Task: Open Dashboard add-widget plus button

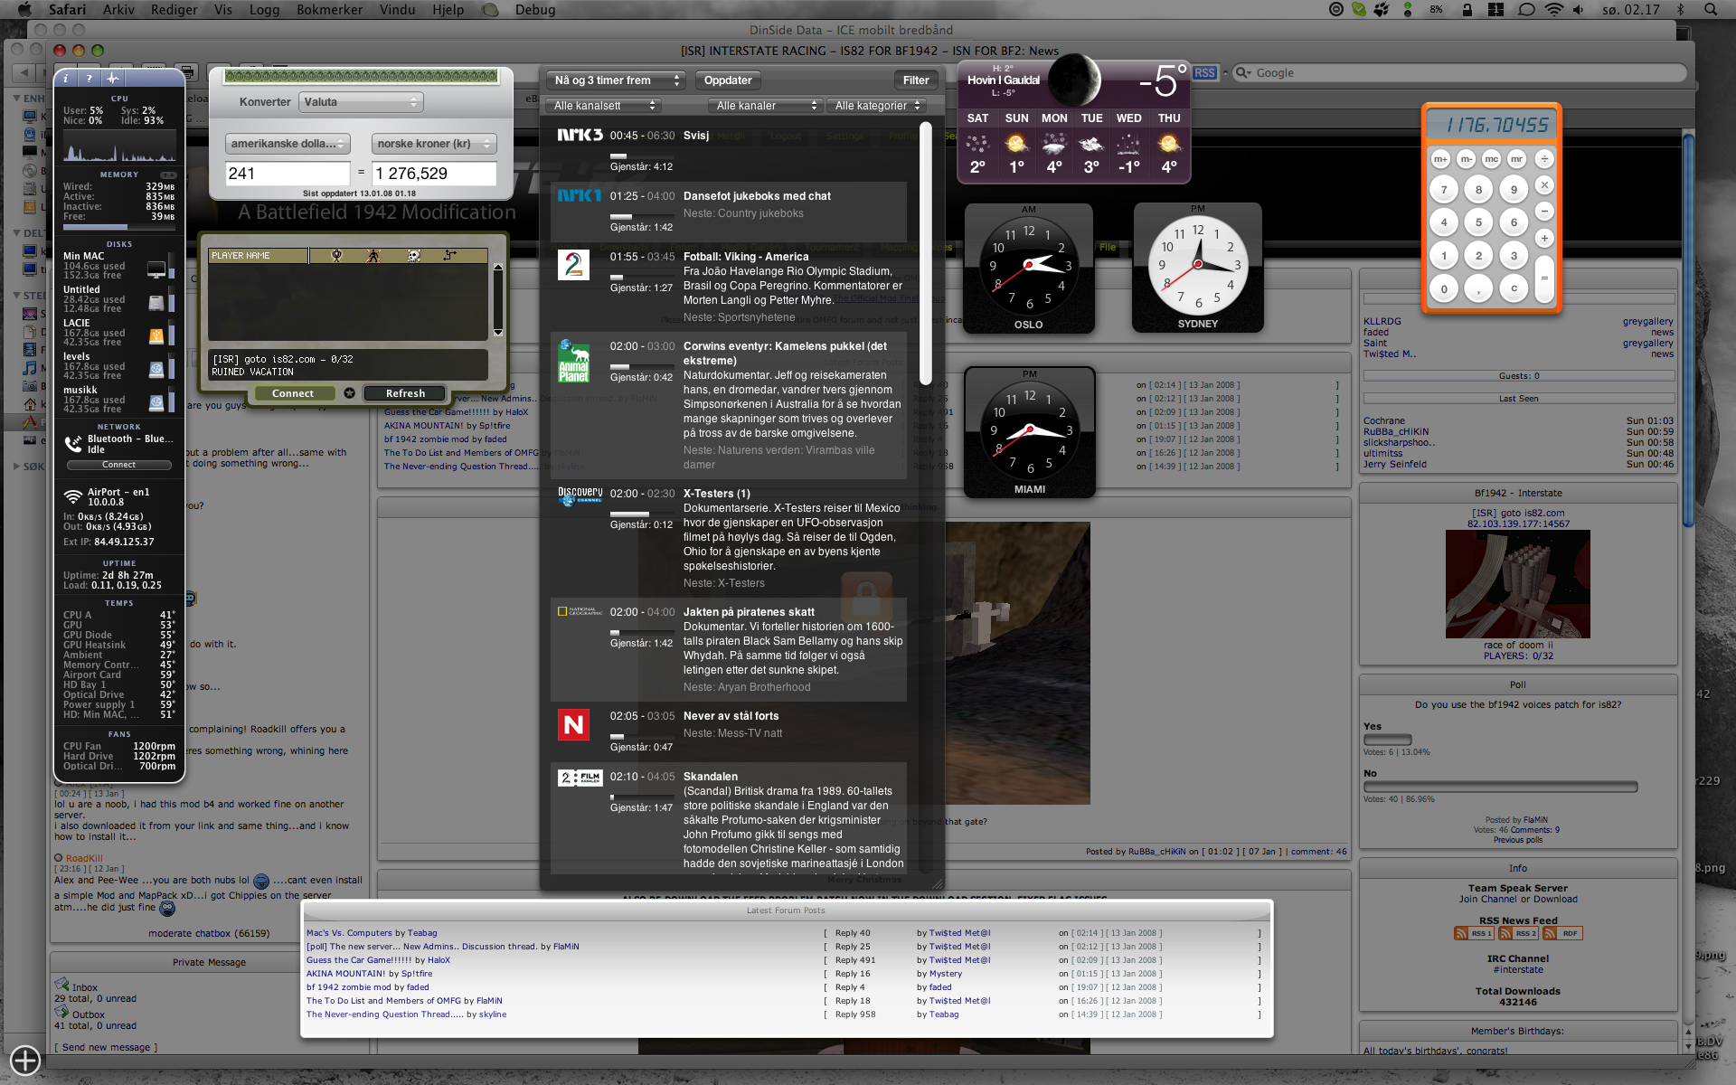Action: click(24, 1060)
